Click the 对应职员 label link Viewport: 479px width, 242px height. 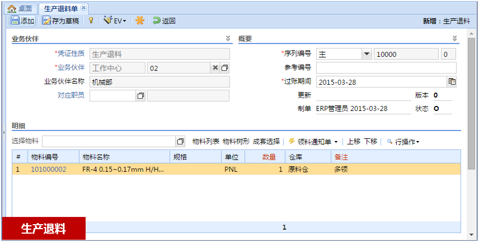pos(71,95)
